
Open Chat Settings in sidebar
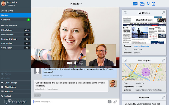coord(16,83)
